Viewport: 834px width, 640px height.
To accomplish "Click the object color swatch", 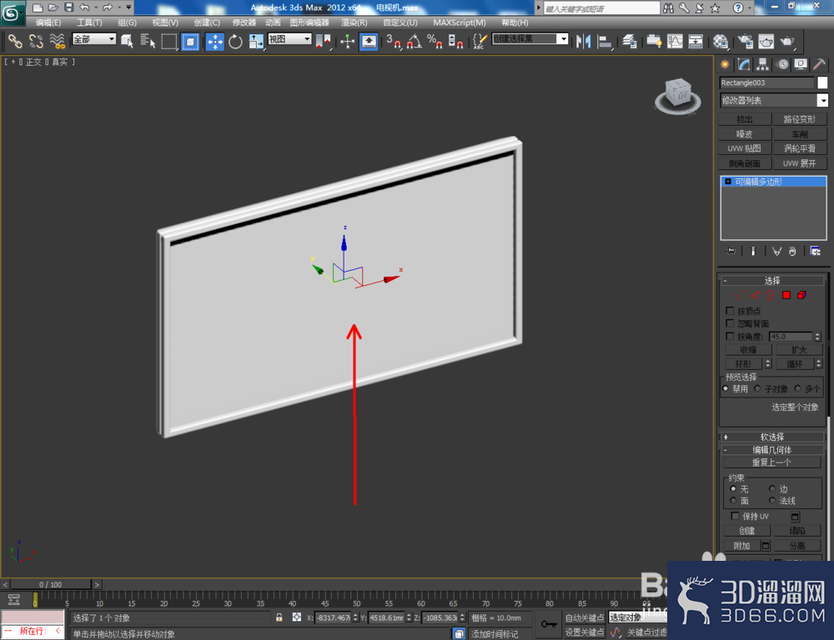I will tap(822, 82).
